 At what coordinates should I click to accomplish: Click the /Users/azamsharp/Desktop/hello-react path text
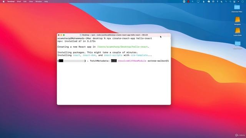[122, 47]
